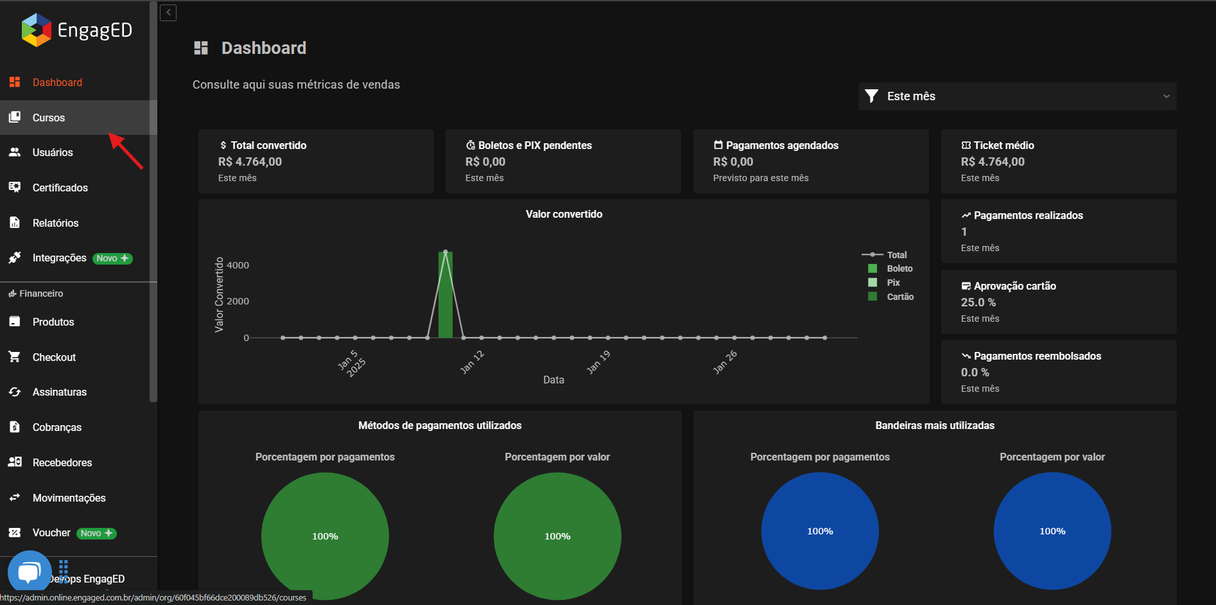Click the Novo badge beside Voucher
Screen dimensions: 1216x605
click(96, 533)
